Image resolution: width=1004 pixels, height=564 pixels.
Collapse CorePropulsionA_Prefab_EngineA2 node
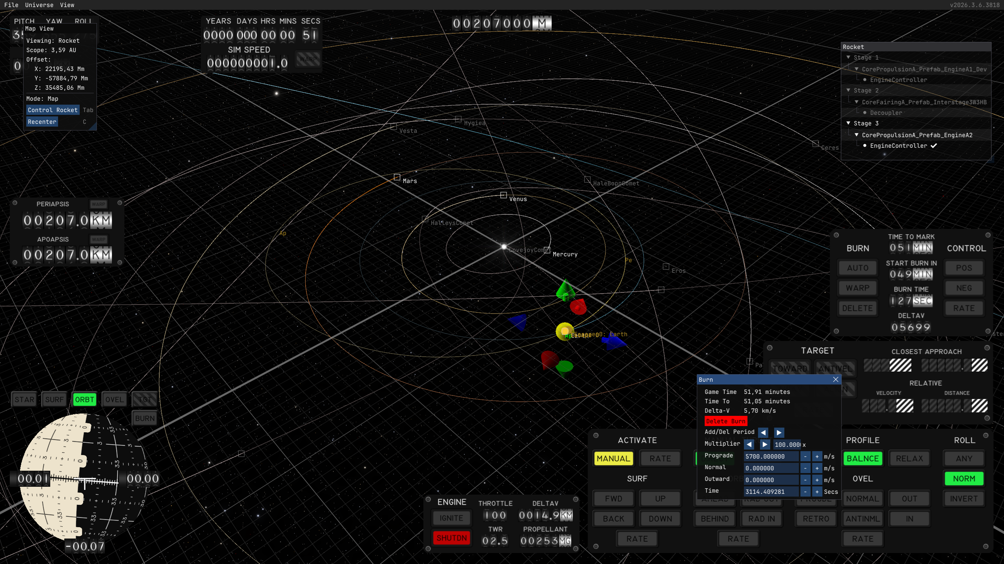point(856,135)
